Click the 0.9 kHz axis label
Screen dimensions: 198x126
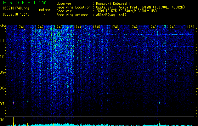[3, 72]
